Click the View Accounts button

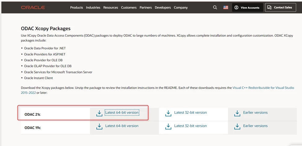(x=247, y=7)
